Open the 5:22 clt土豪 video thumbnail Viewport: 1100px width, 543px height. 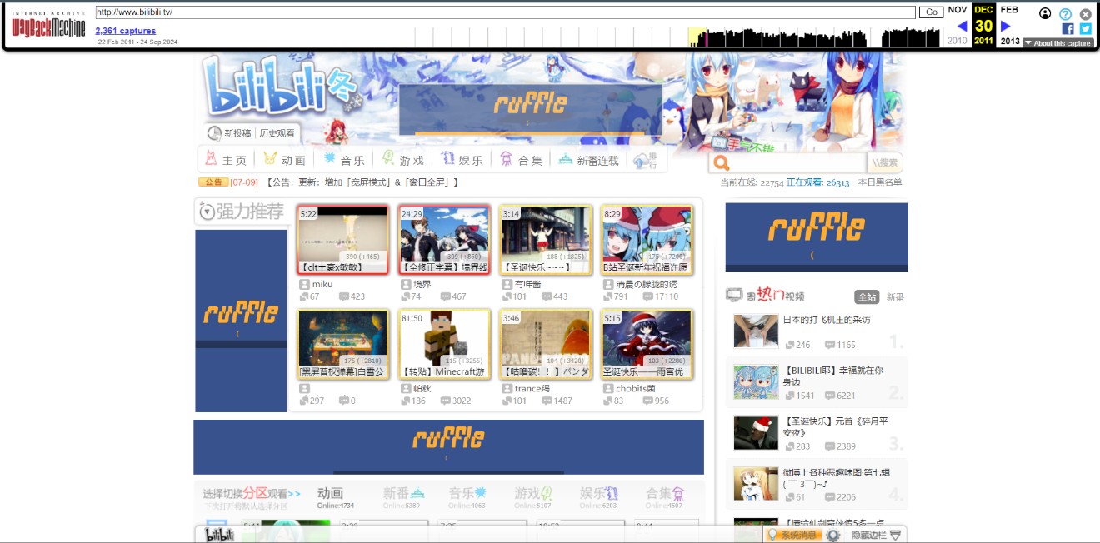(x=342, y=240)
